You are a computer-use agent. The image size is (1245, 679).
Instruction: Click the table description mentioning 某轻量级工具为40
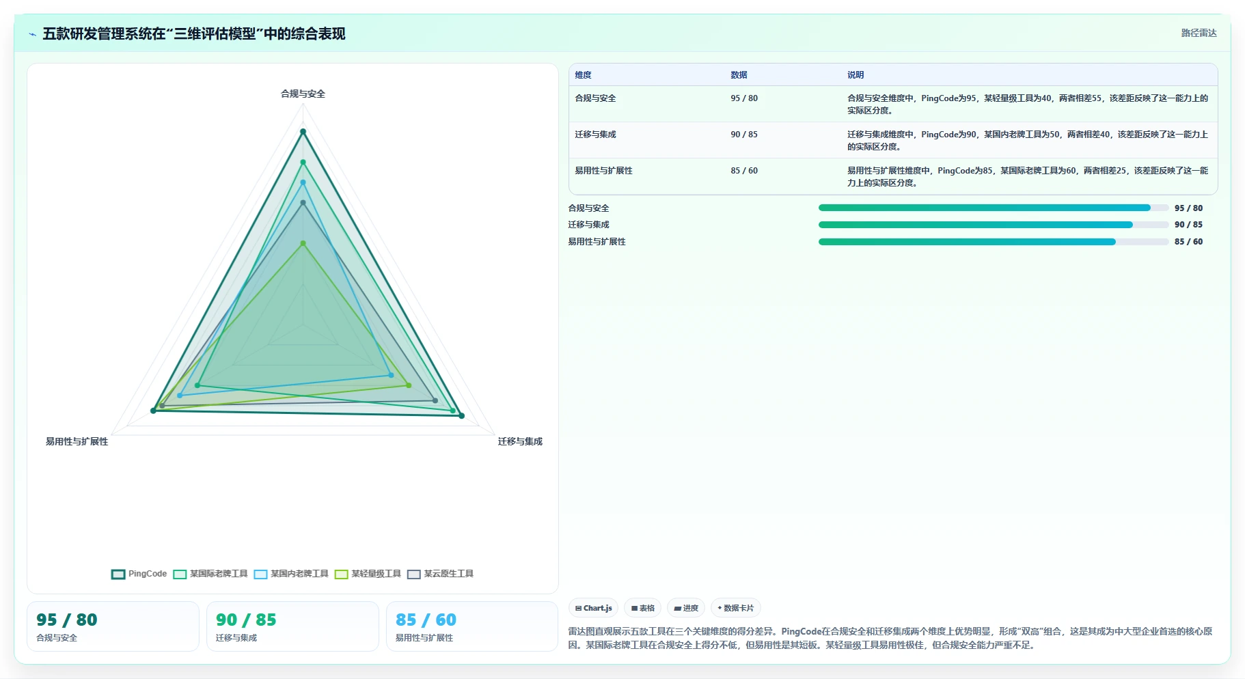pyautogui.click(x=1028, y=105)
